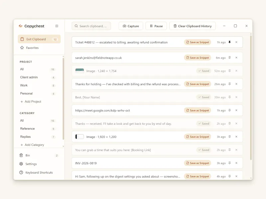266x199 pixels.
Task: Focus the Search clipboard field
Action: tap(91, 26)
